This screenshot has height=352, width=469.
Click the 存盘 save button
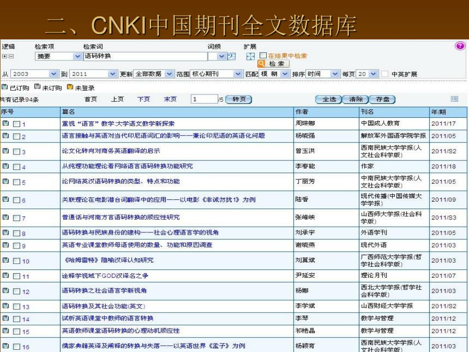click(382, 99)
